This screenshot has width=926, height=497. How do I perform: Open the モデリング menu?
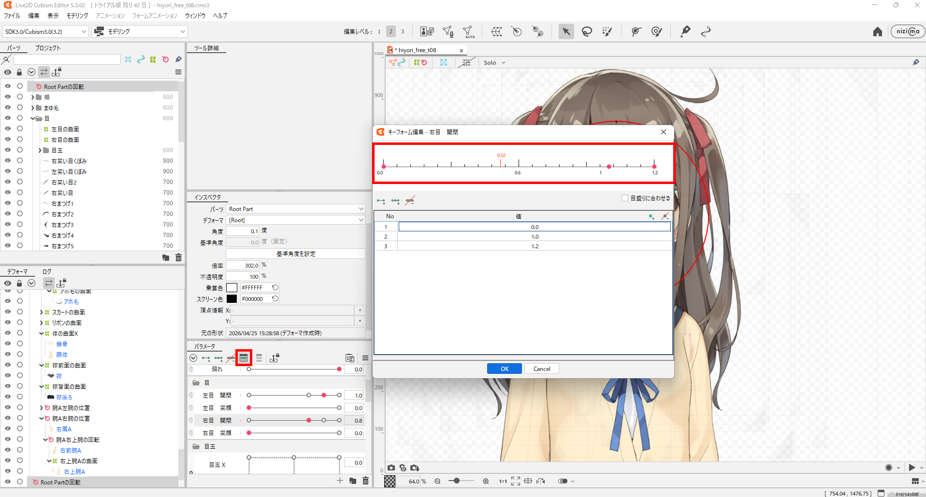pyautogui.click(x=77, y=15)
